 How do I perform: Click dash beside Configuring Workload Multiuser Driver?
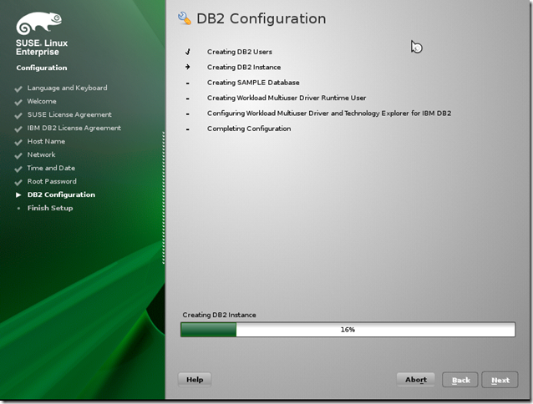tap(188, 114)
